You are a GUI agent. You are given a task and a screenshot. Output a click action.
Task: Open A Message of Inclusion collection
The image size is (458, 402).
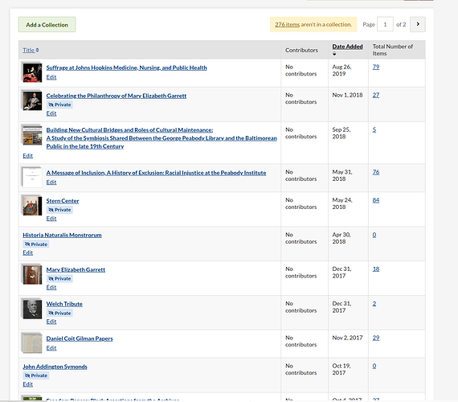pyautogui.click(x=156, y=173)
